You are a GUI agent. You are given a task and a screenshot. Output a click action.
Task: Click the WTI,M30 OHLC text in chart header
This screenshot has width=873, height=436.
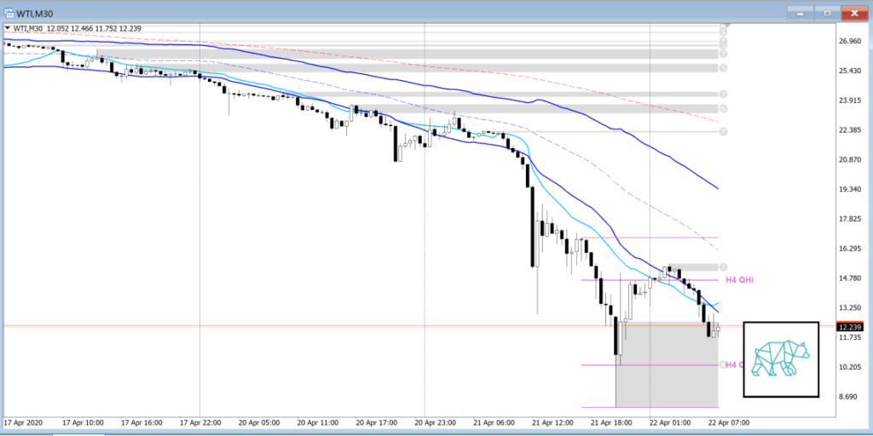[77, 29]
